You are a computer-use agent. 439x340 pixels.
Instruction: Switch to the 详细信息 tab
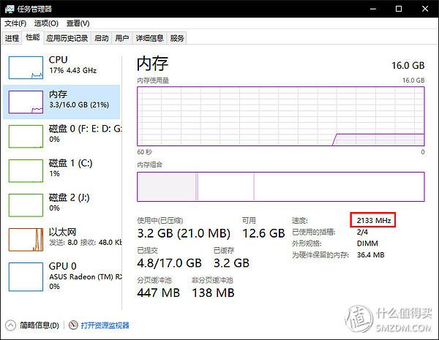pos(149,38)
